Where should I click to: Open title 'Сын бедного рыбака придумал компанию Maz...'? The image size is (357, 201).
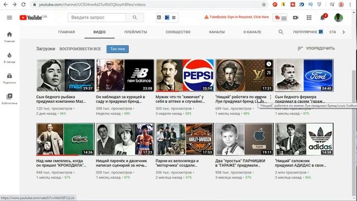[61, 99]
